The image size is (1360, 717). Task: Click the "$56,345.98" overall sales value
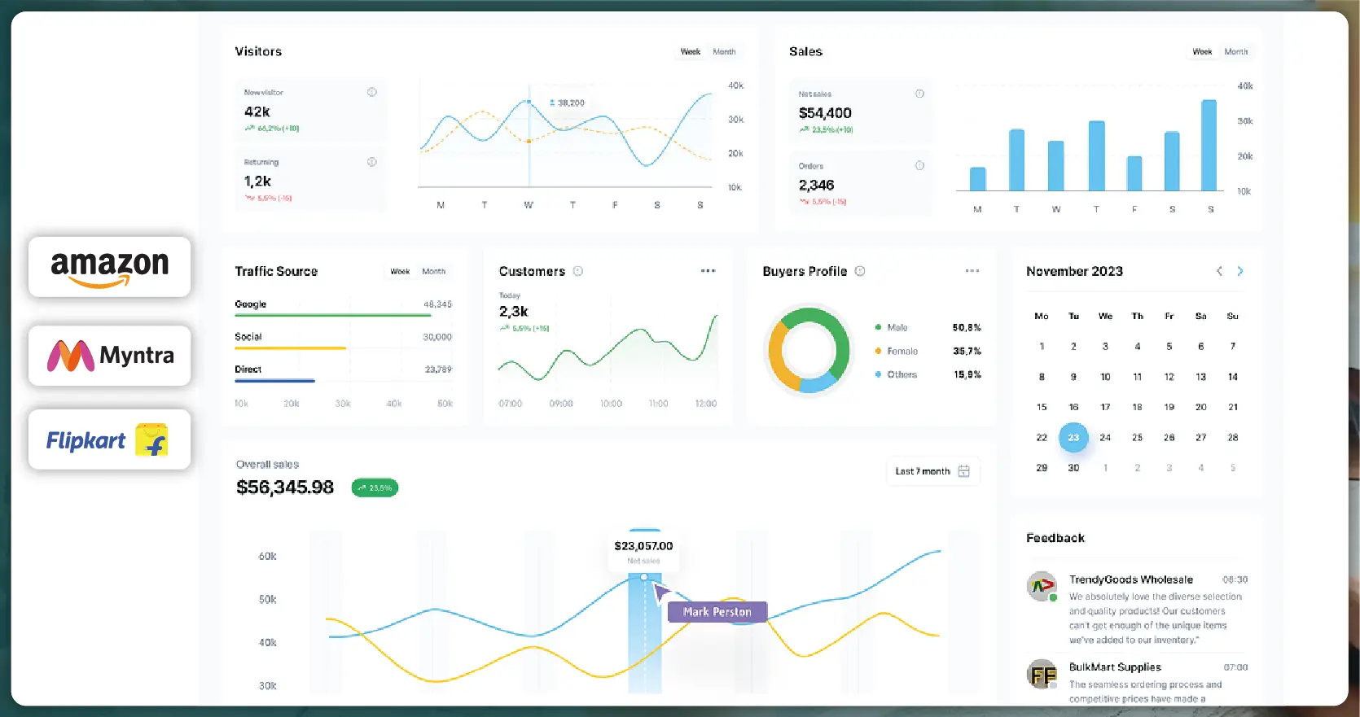coord(285,487)
